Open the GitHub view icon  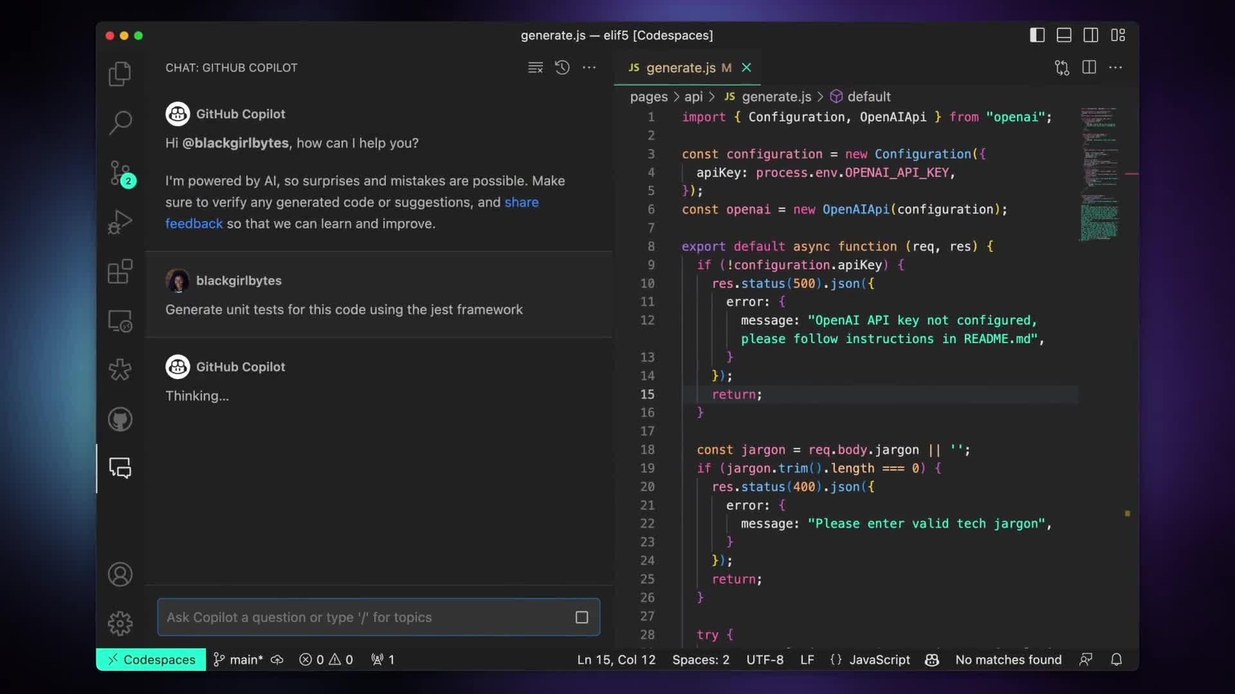coord(120,420)
